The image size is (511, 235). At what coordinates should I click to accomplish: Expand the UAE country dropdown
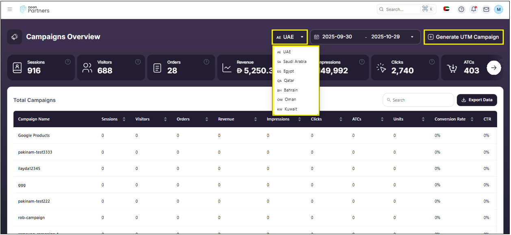(x=290, y=37)
